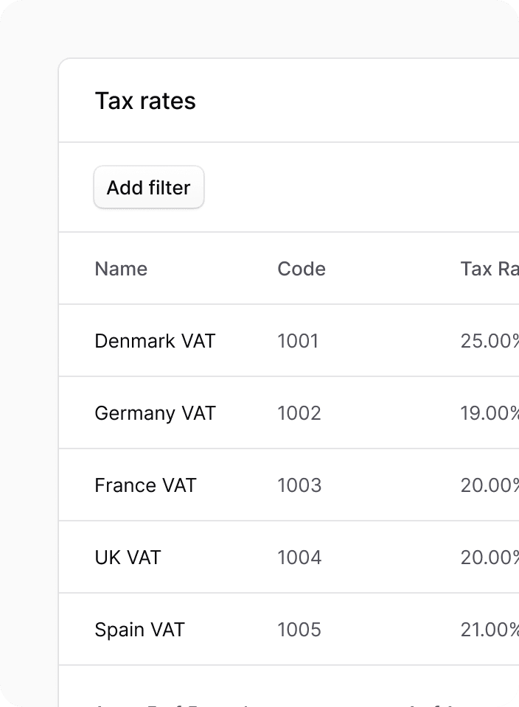Select the Spain VAT entry
The image size is (519, 707).
[x=139, y=630]
